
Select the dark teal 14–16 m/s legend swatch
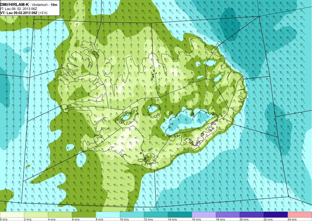pyautogui.click(x=180, y=215)
